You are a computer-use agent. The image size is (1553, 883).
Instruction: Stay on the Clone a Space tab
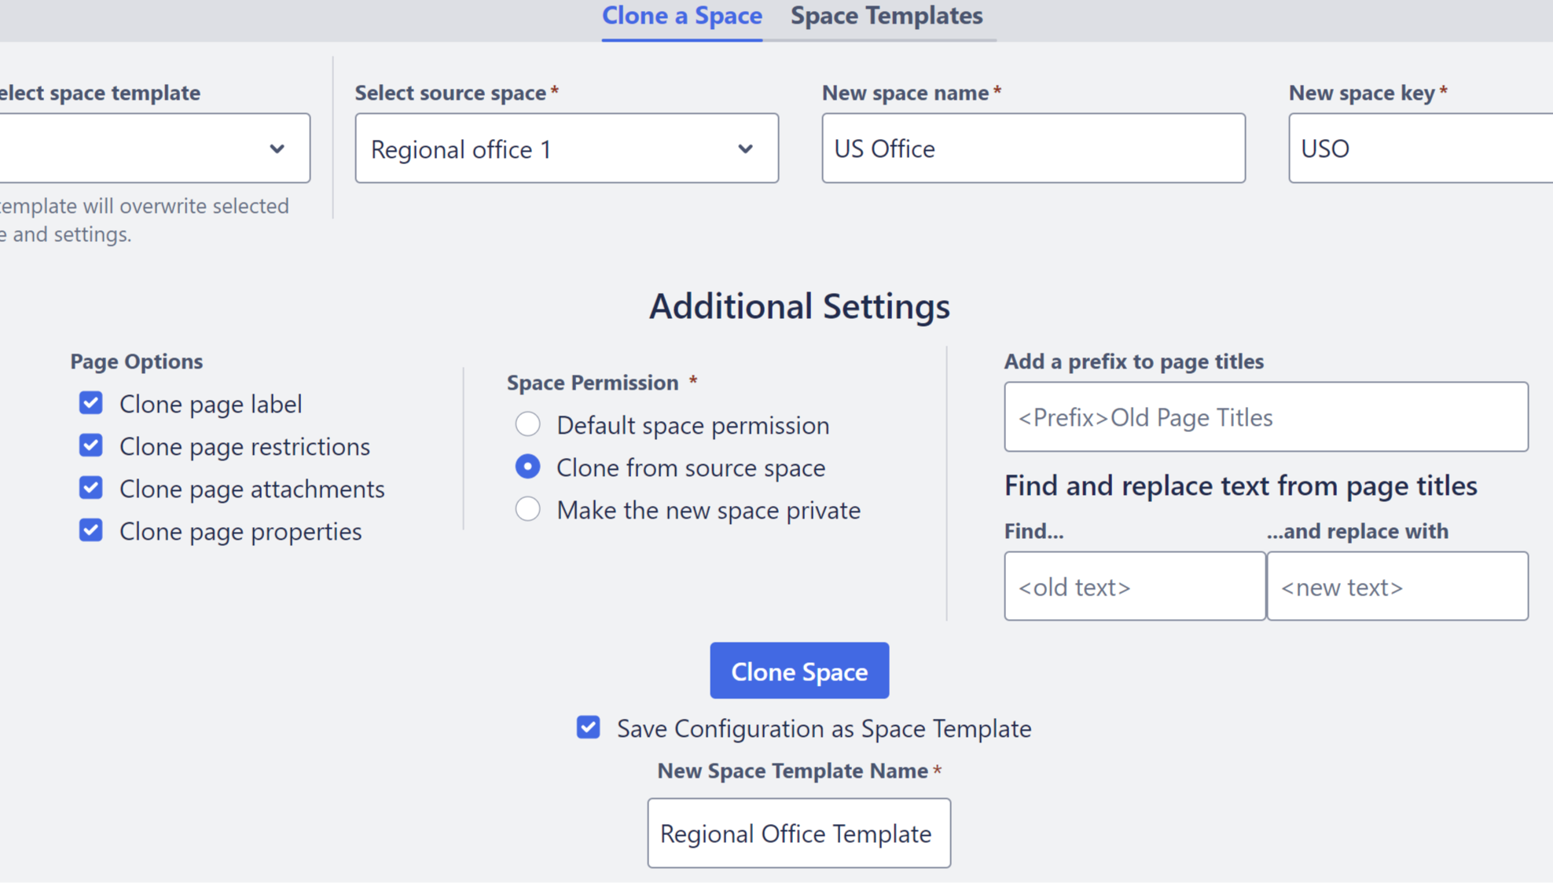pyautogui.click(x=681, y=16)
